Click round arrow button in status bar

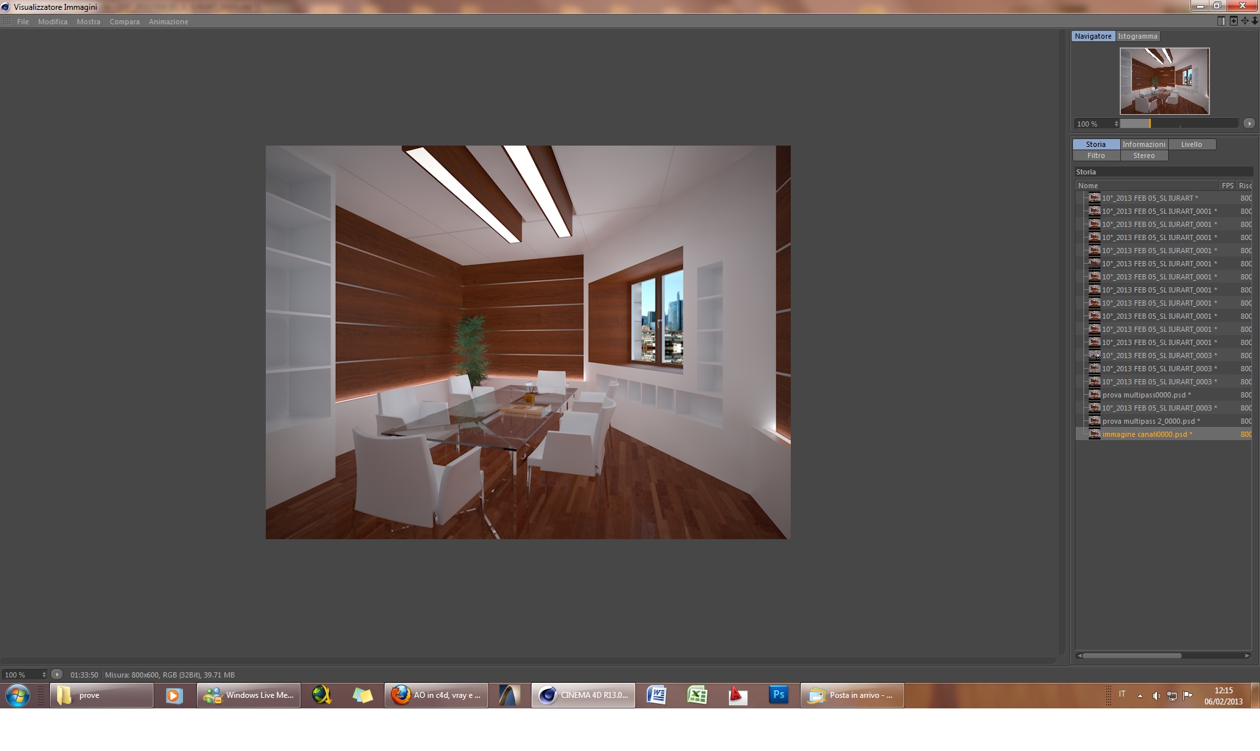57,674
